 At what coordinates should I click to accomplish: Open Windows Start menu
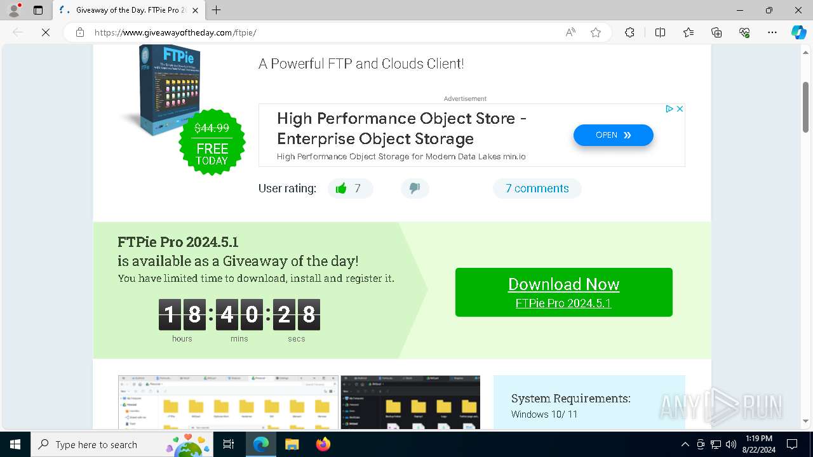click(15, 444)
